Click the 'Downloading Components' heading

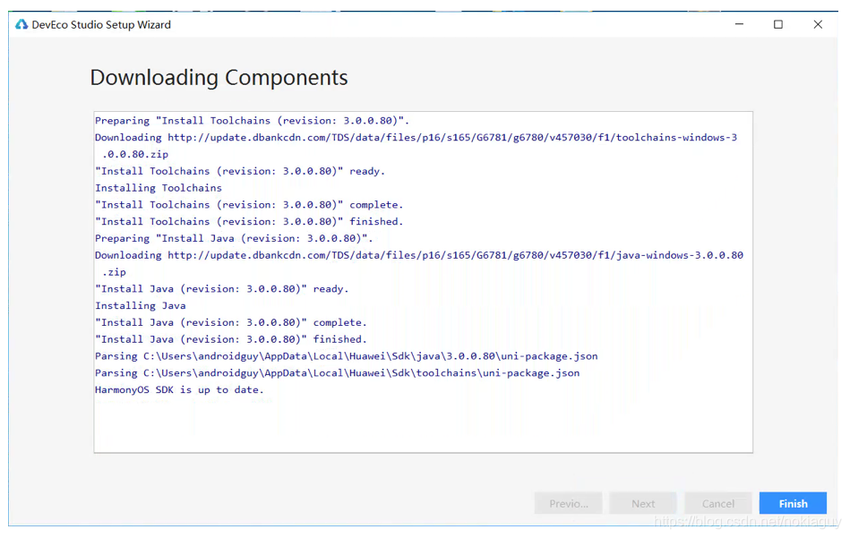click(x=219, y=78)
